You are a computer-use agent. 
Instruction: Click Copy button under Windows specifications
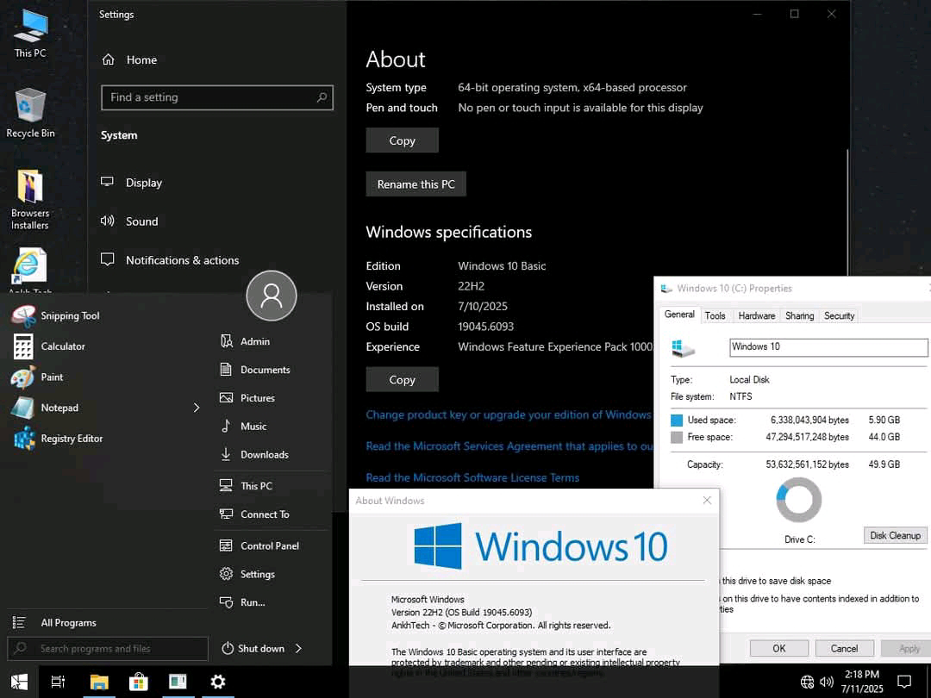[402, 380]
